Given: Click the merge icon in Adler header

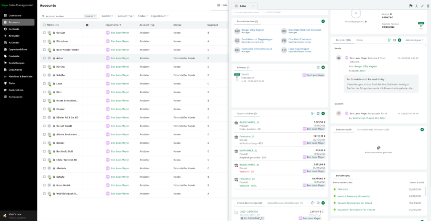Looking at the screenshot, I should [417, 6].
